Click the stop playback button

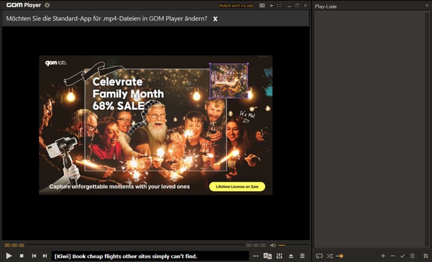[22, 256]
